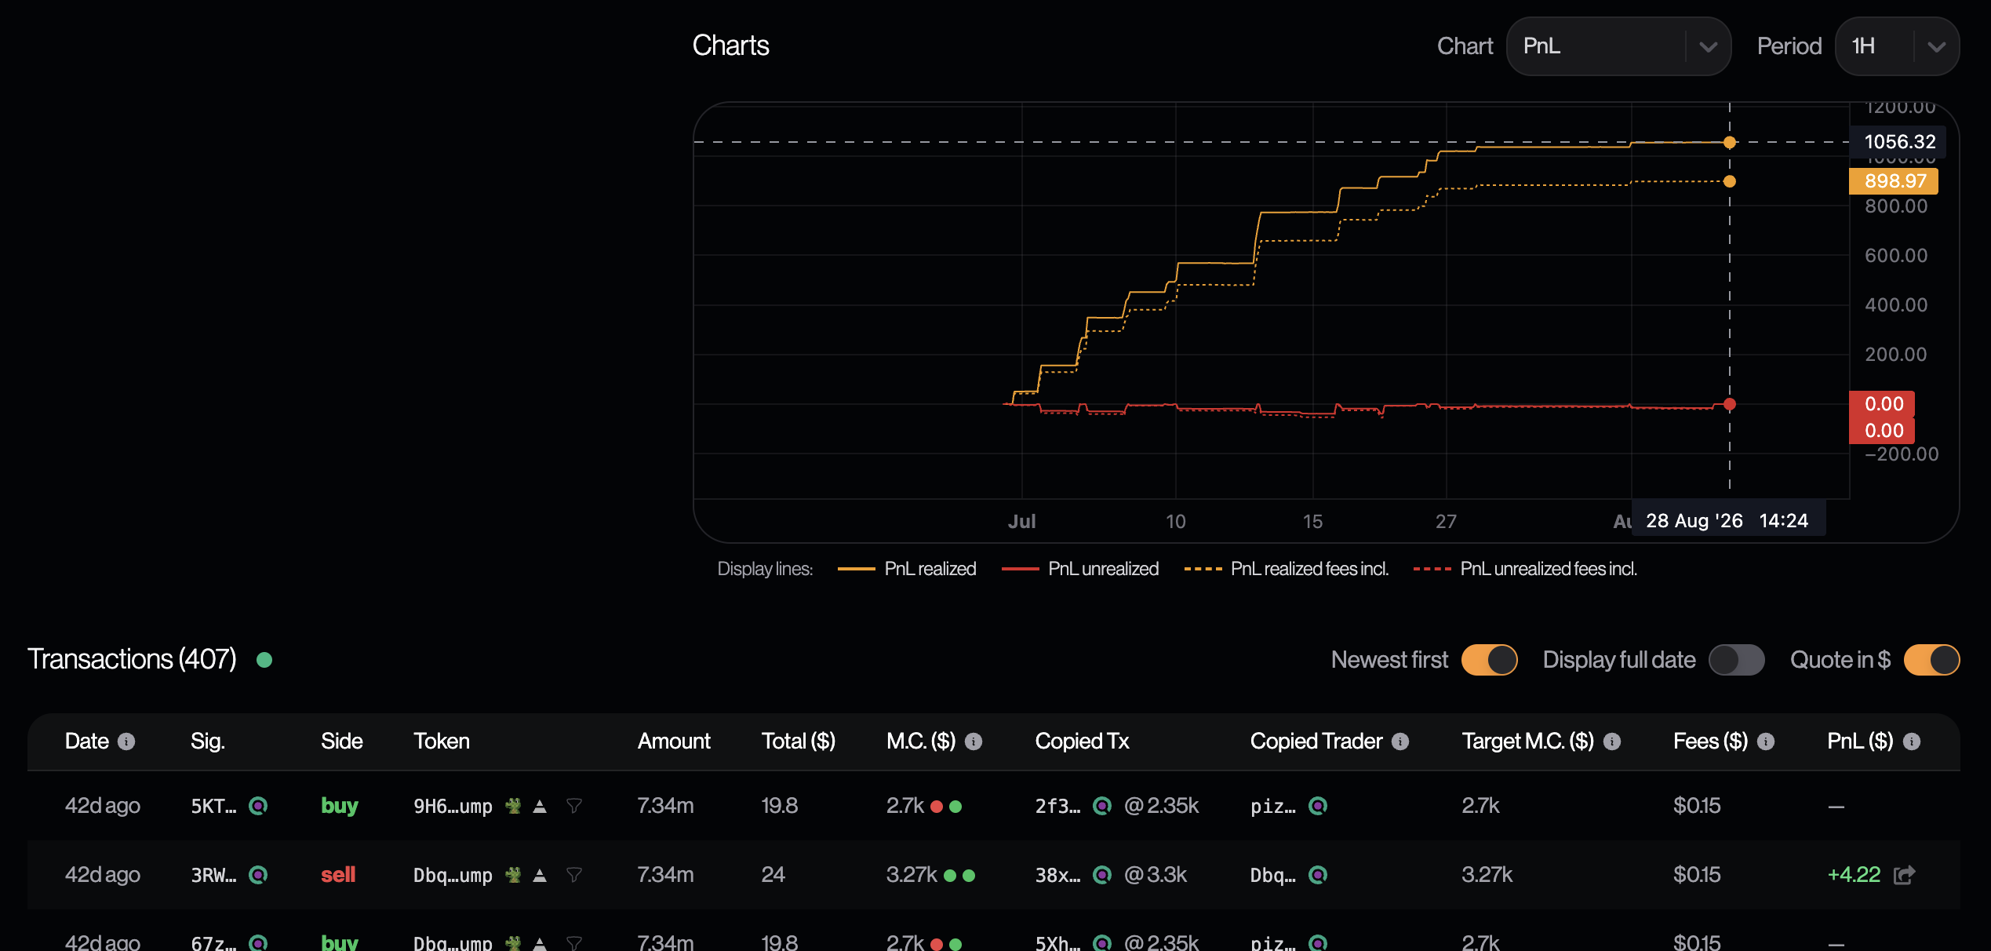Click the info icon beside the Copied Trader header
The width and height of the screenshot is (1991, 951).
tap(1400, 741)
